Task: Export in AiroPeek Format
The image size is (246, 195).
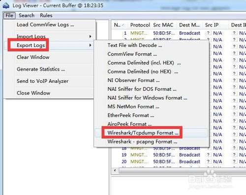Action: (x=129, y=124)
